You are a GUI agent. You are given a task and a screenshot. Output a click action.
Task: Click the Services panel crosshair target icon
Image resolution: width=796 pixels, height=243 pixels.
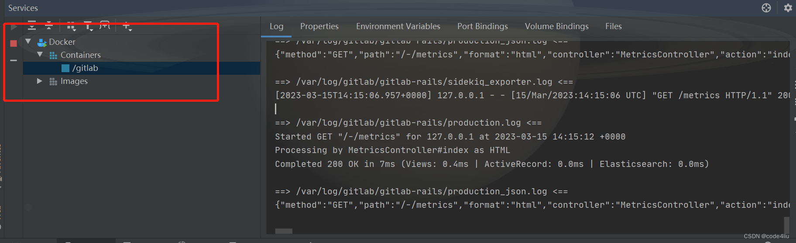click(x=766, y=8)
